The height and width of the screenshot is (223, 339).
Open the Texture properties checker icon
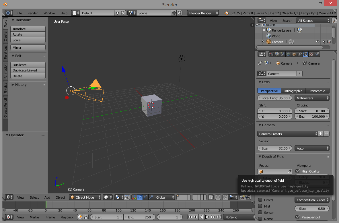point(311,54)
